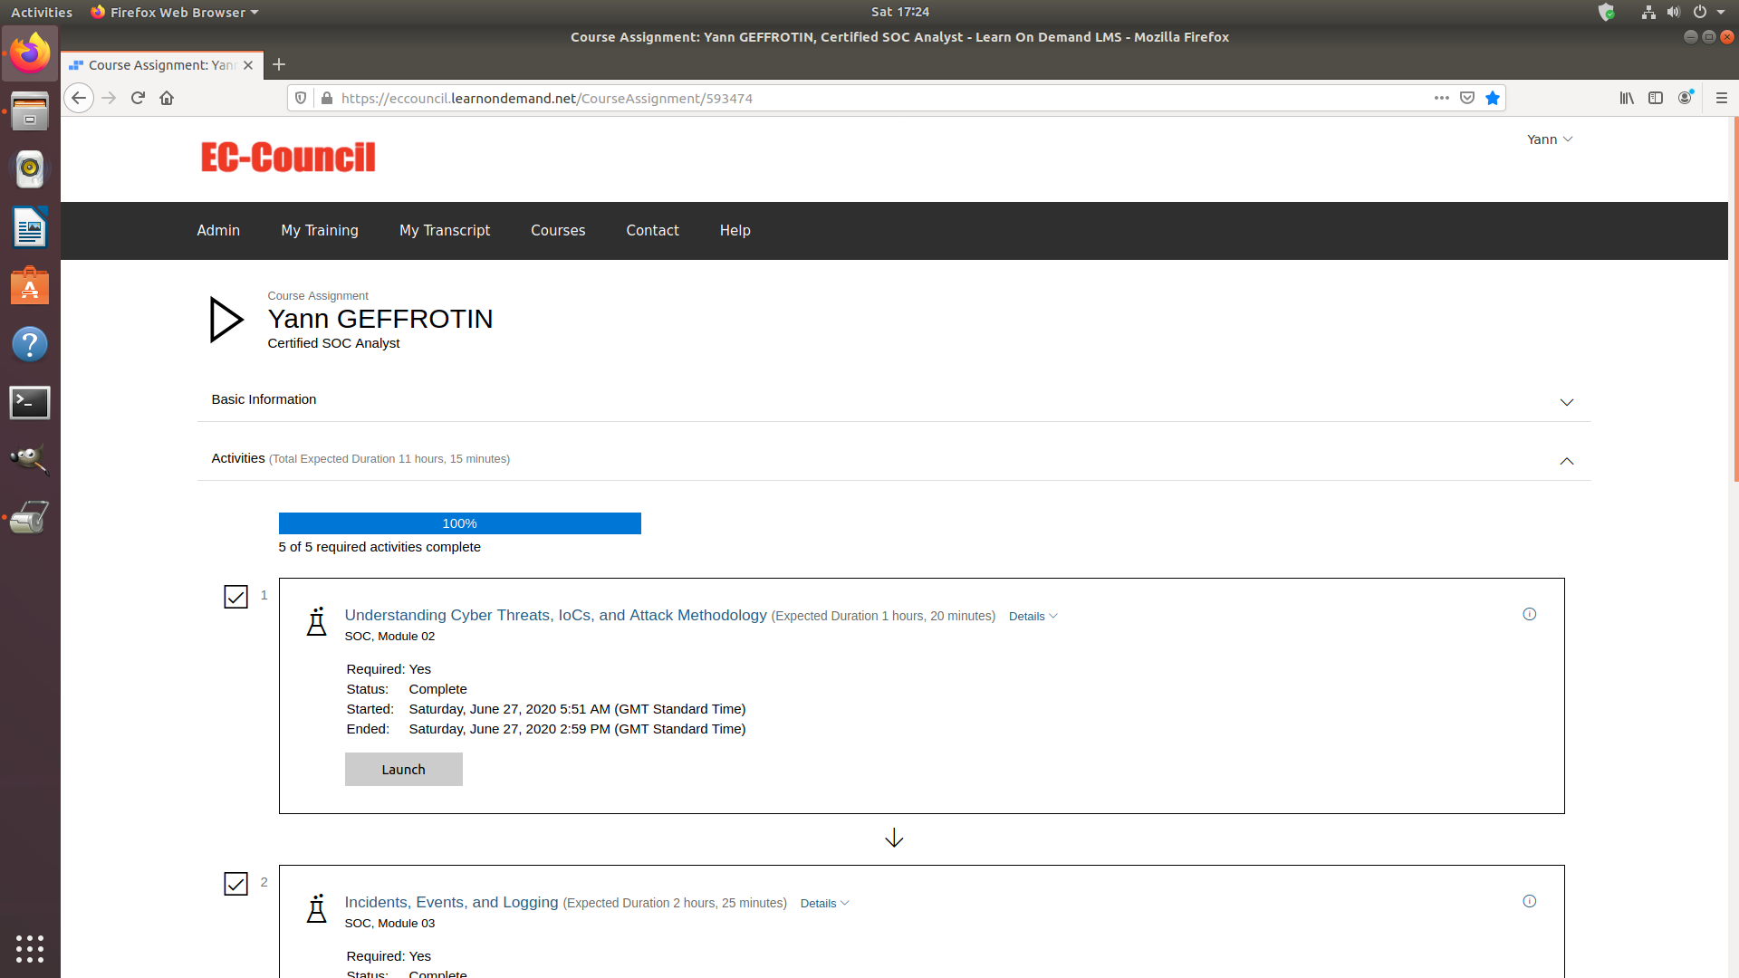Click the page vertical scrollbar
Image resolution: width=1739 pixels, height=978 pixels.
pyautogui.click(x=1734, y=299)
